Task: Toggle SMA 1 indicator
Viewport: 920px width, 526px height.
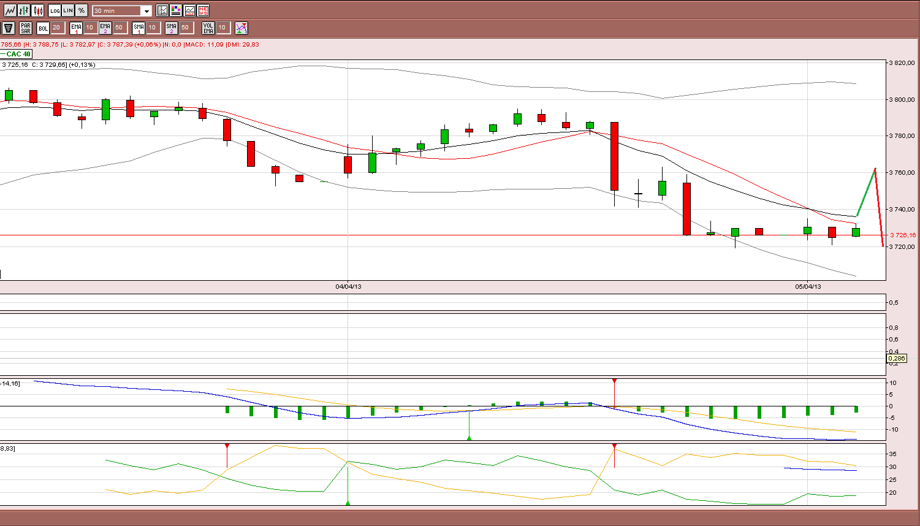Action: [x=139, y=28]
